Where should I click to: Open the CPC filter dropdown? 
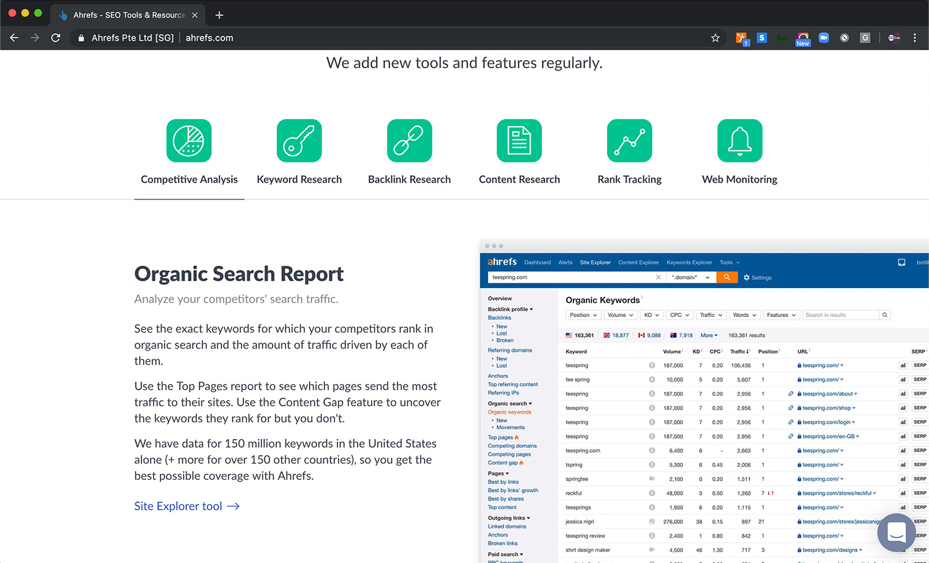click(680, 315)
